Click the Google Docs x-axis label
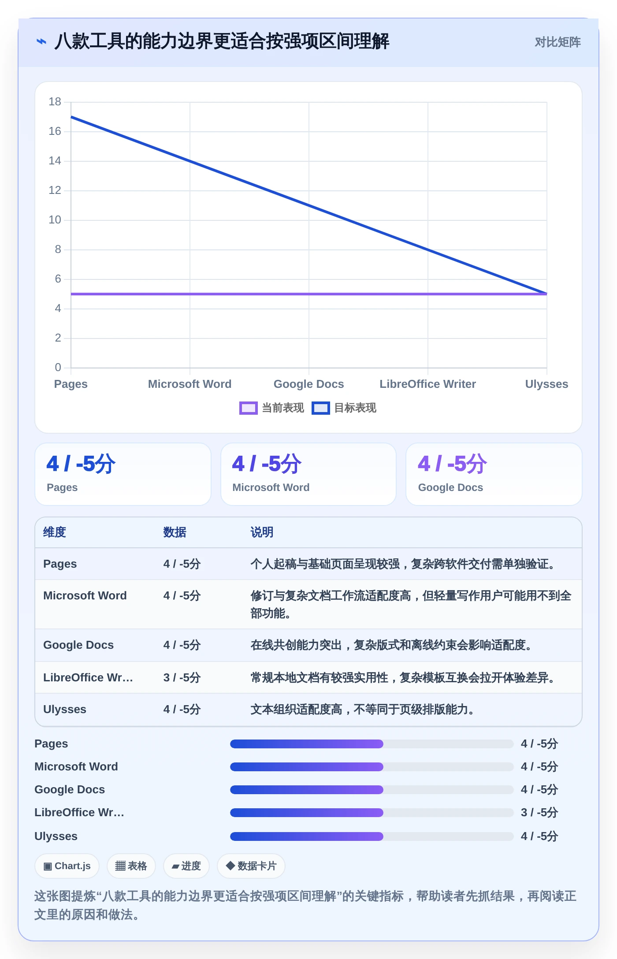Screen dimensions: 617x959 point(308,384)
